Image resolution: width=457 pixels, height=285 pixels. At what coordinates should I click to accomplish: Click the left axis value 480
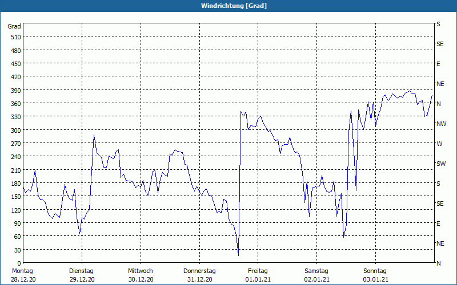point(16,51)
